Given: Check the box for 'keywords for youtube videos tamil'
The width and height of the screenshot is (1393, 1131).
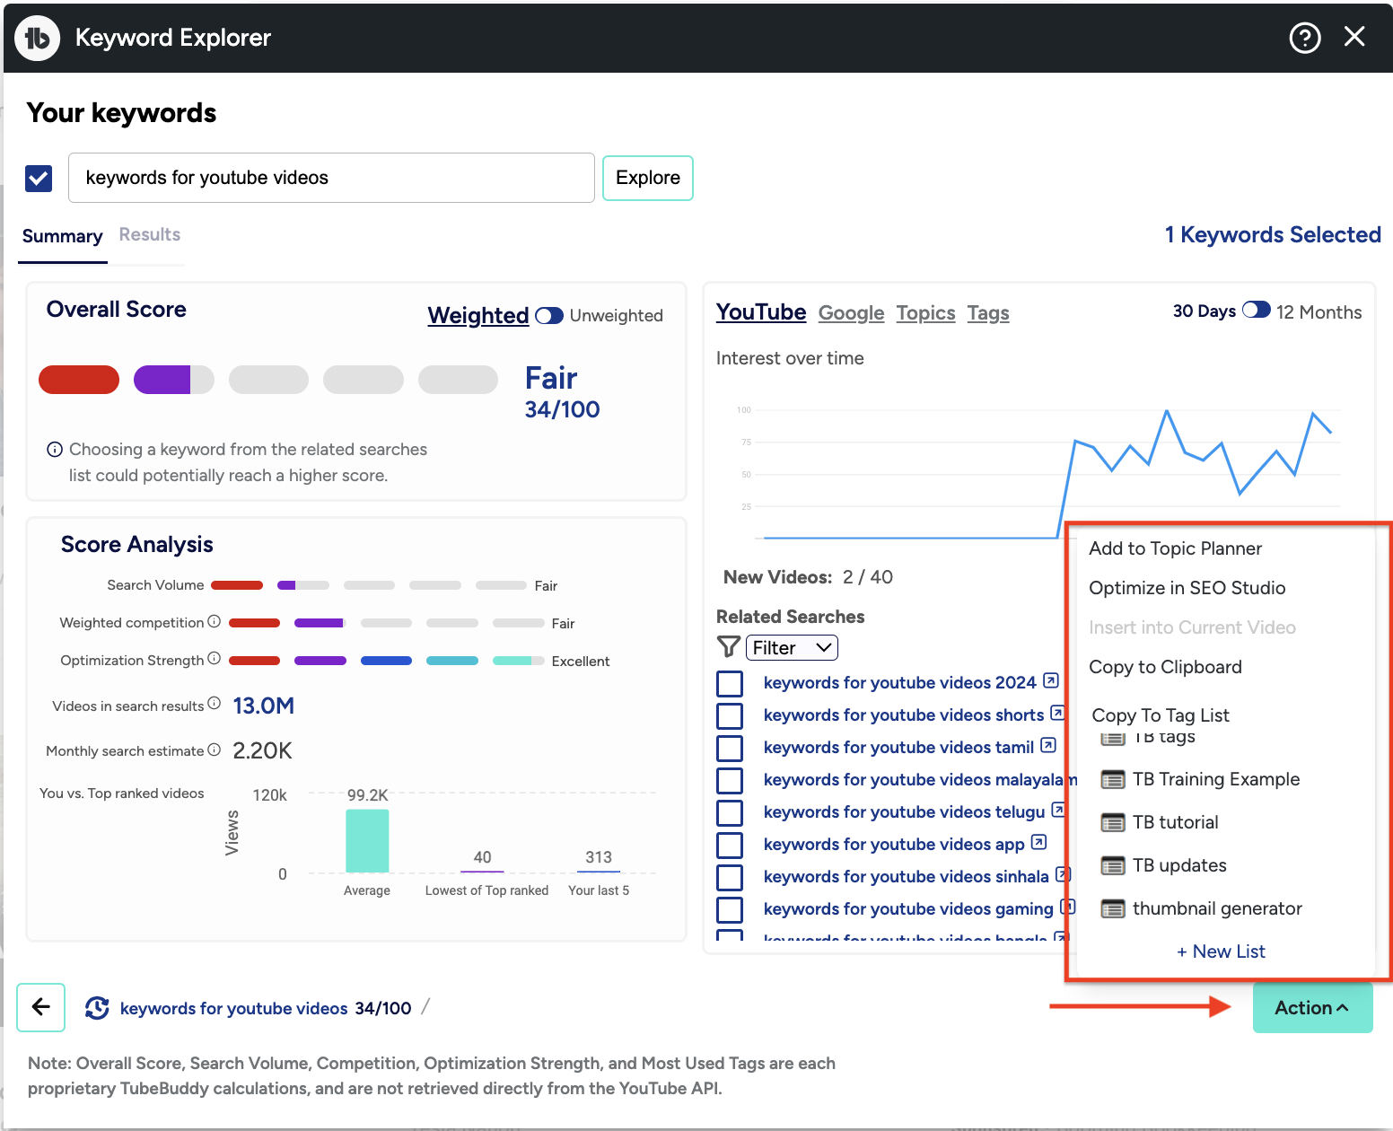Looking at the screenshot, I should pyautogui.click(x=730, y=749).
